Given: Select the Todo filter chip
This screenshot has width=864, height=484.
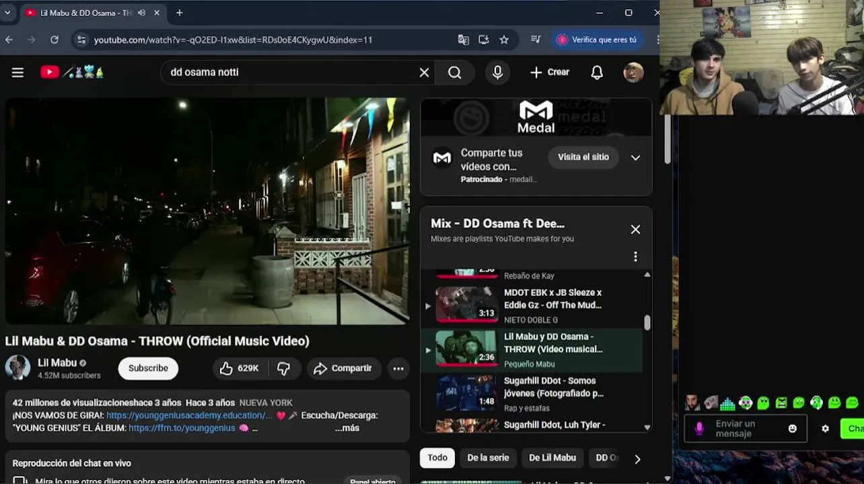Looking at the screenshot, I should (x=437, y=458).
